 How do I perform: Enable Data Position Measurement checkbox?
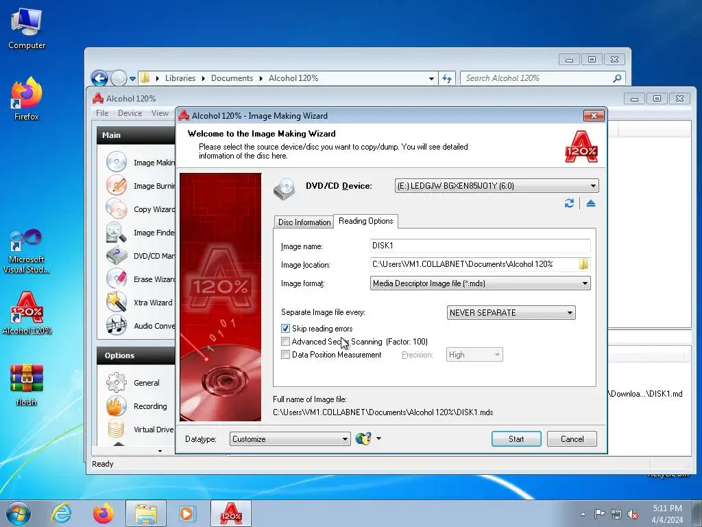(x=285, y=355)
